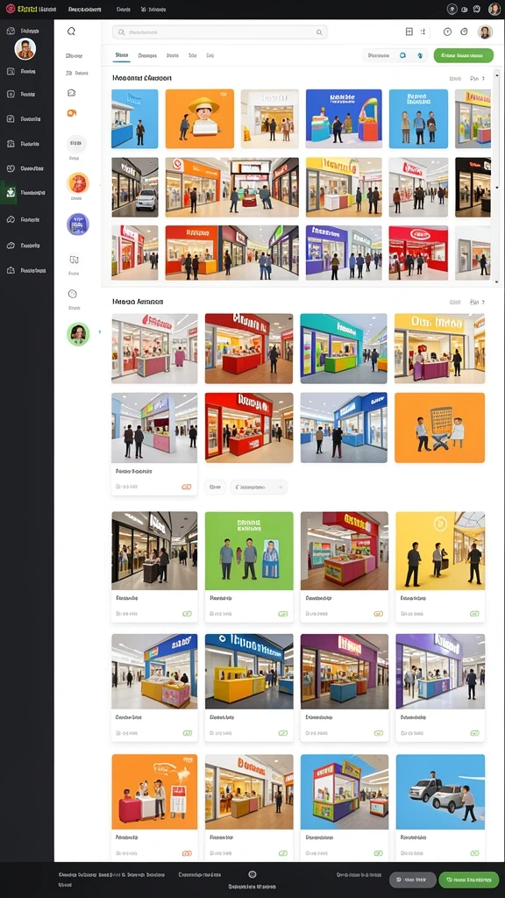Select the green highlighted icon in the dark sidebar
The height and width of the screenshot is (898, 505).
pos(11,193)
